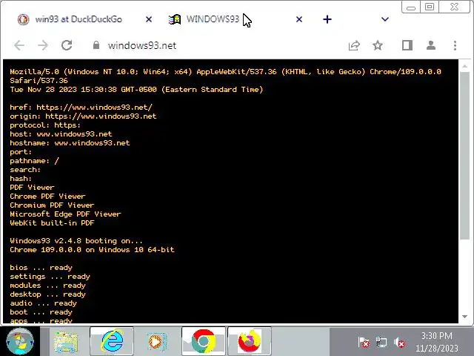Click the 'hostname: www.windows93.net' line

[x=70, y=143]
